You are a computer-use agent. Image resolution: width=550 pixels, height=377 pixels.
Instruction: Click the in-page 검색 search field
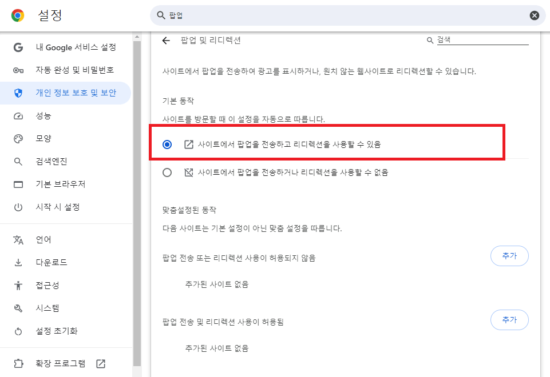[481, 39]
